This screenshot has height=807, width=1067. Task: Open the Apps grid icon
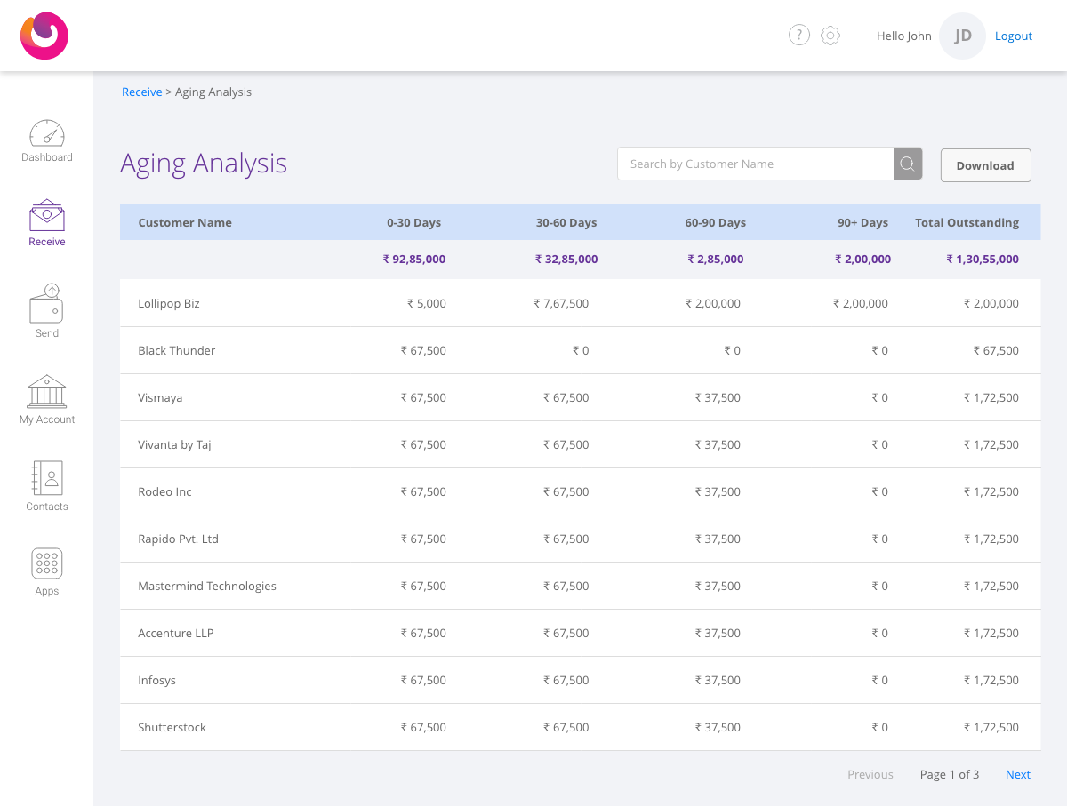(x=47, y=563)
